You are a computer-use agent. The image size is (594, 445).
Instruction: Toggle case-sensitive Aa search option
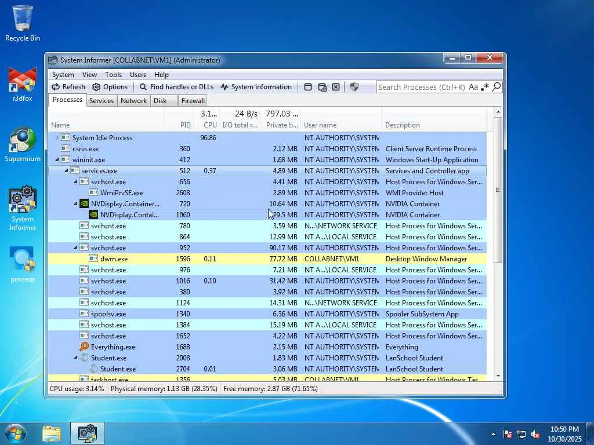473,87
